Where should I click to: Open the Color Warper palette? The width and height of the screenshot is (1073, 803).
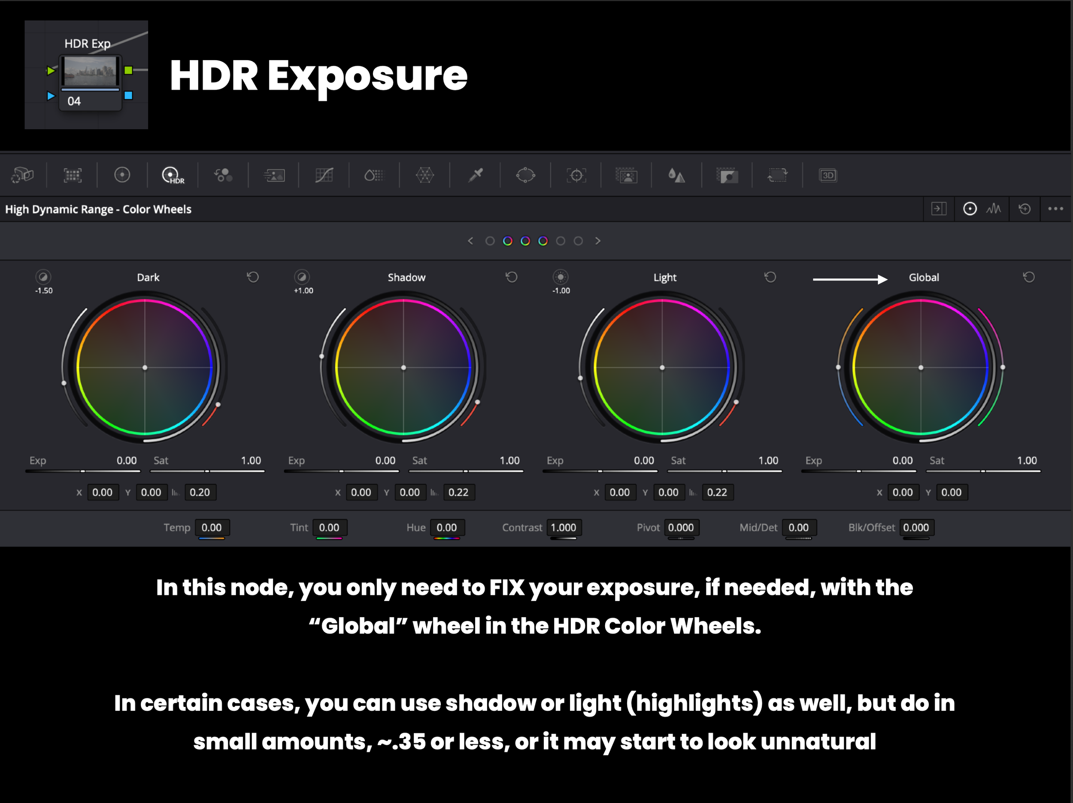[x=424, y=175]
